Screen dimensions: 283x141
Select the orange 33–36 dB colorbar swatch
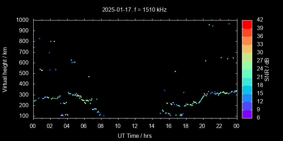pyautogui.click(x=247, y=40)
